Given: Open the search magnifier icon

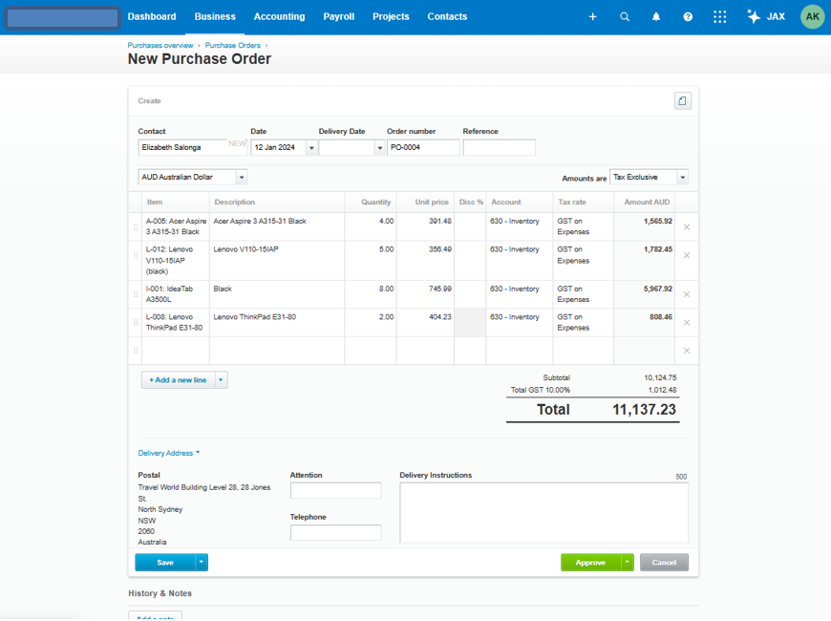Looking at the screenshot, I should (625, 17).
